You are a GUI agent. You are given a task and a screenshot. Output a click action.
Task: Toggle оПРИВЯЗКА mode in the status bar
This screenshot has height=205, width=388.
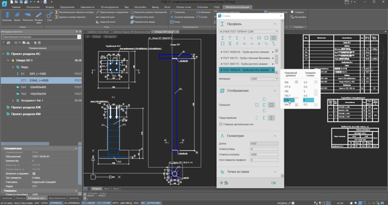point(56,203)
